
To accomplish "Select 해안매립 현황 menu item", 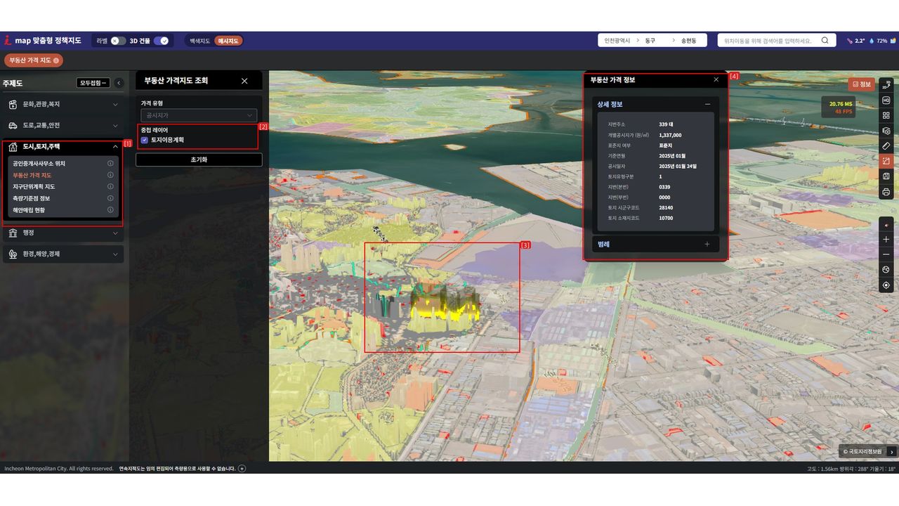I will (x=29, y=210).
